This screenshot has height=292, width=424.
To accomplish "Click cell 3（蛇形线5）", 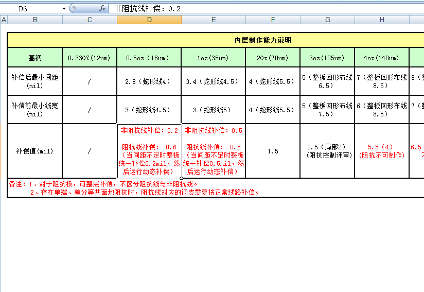I will [x=214, y=110].
